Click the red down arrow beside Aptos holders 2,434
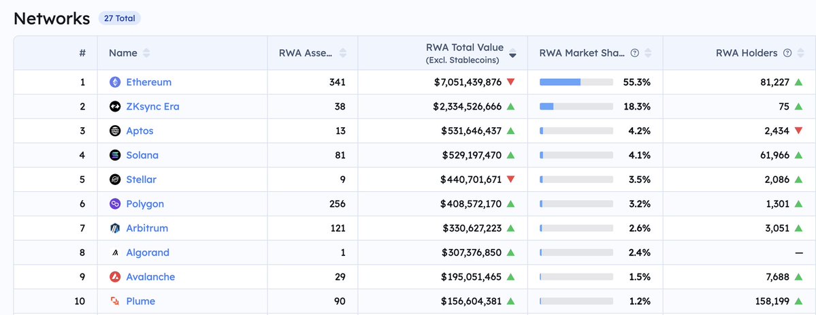Viewport: 816px width, 315px height. tap(798, 131)
